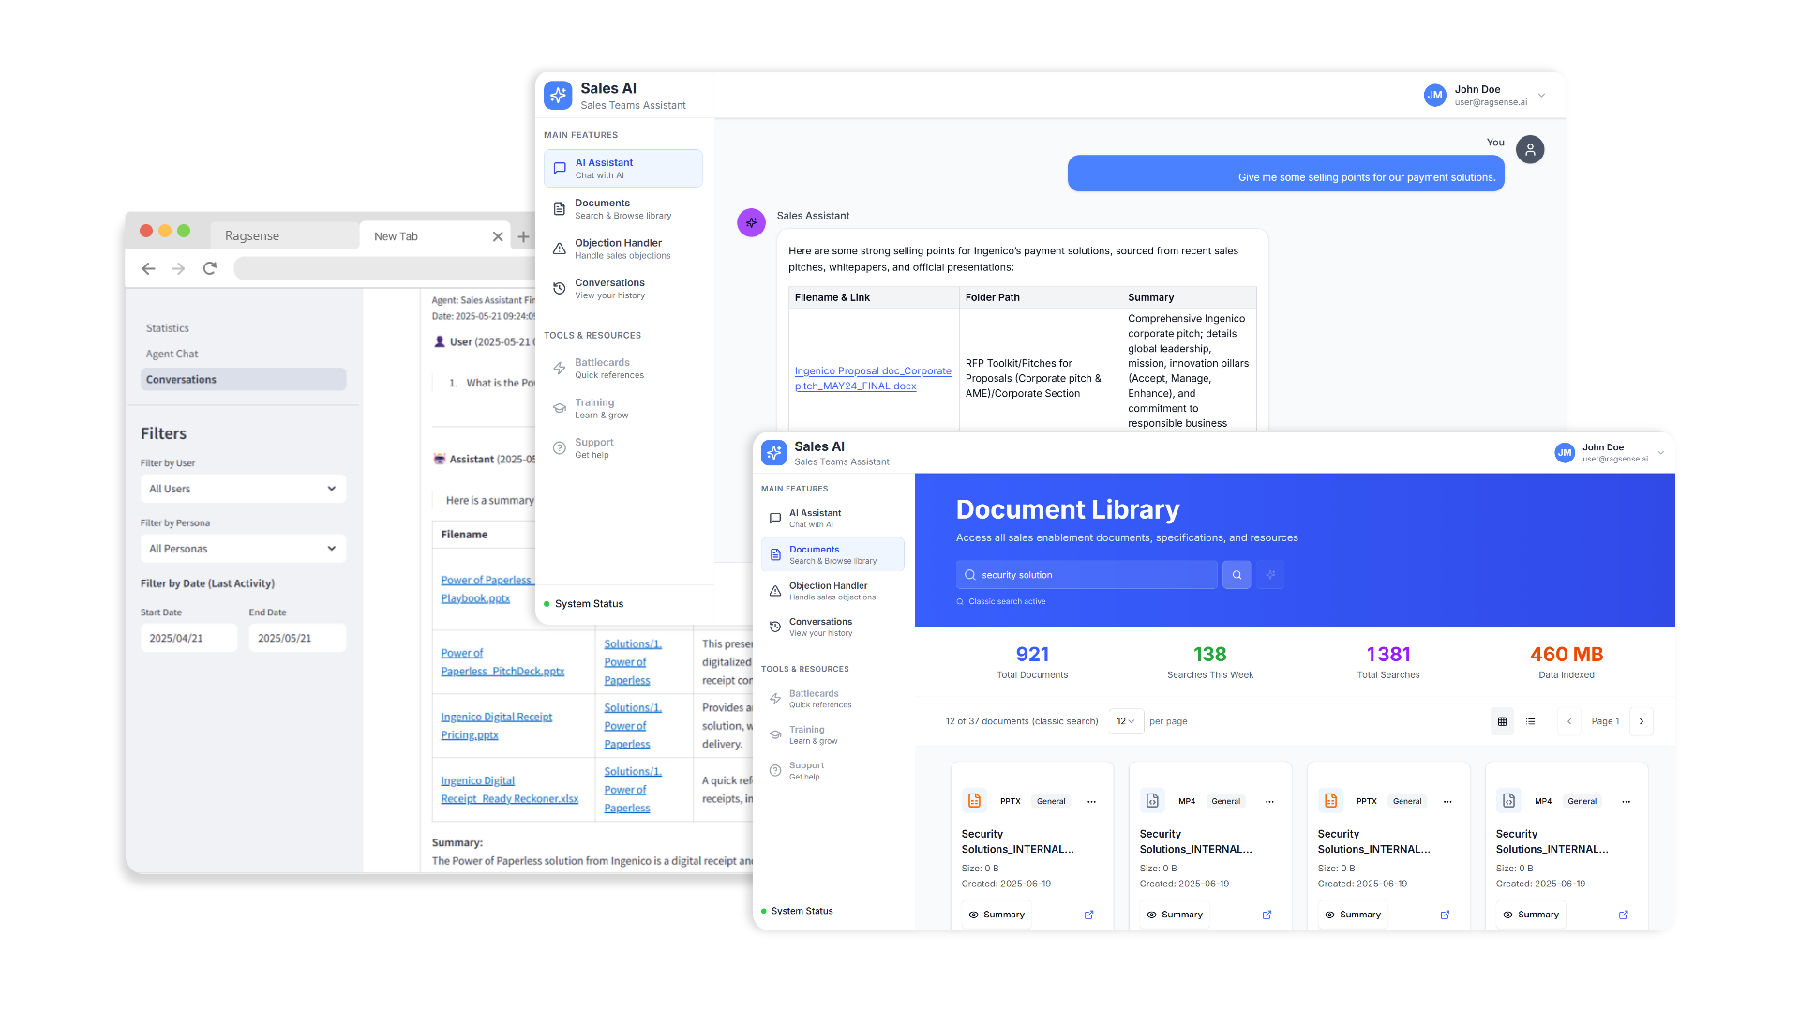
Task: Go to previous page of documents
Action: [1569, 721]
